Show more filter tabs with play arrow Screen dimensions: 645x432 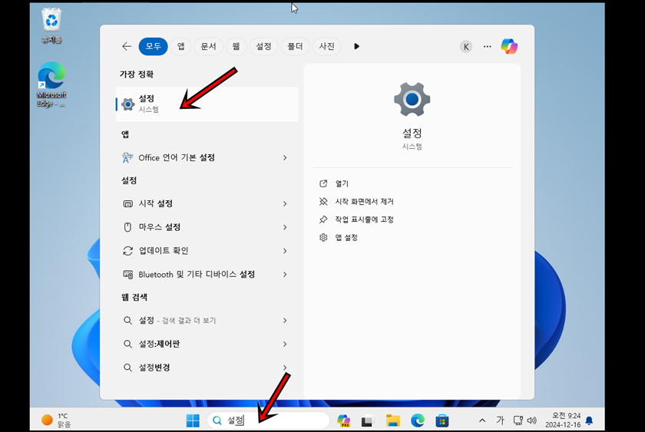(356, 47)
